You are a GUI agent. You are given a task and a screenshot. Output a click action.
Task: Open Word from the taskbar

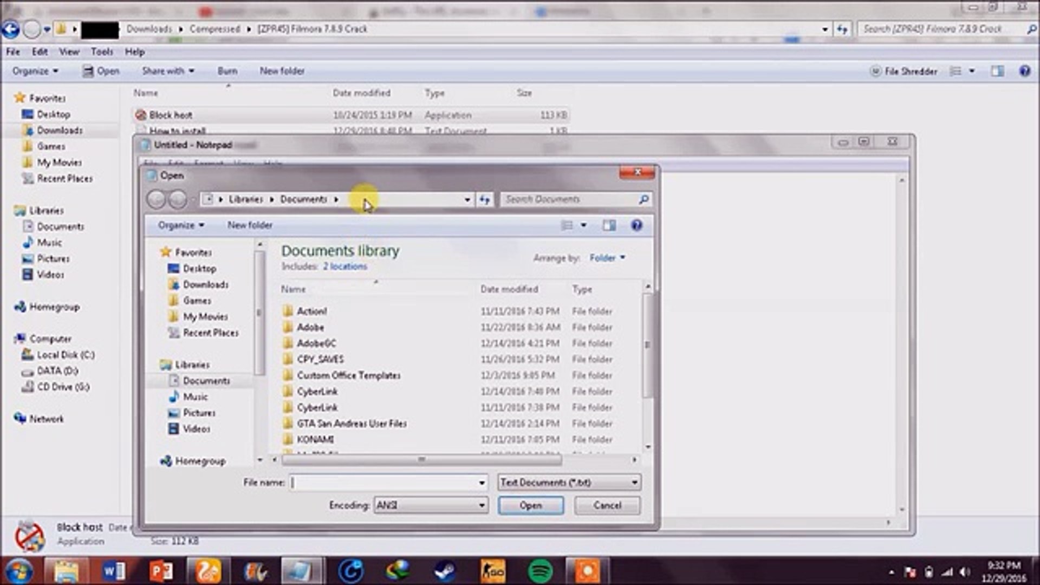point(114,571)
